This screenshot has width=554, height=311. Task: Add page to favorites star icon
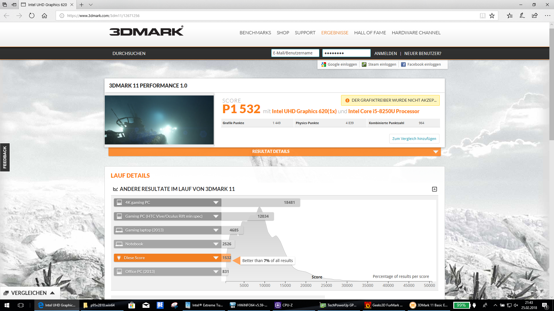click(492, 16)
